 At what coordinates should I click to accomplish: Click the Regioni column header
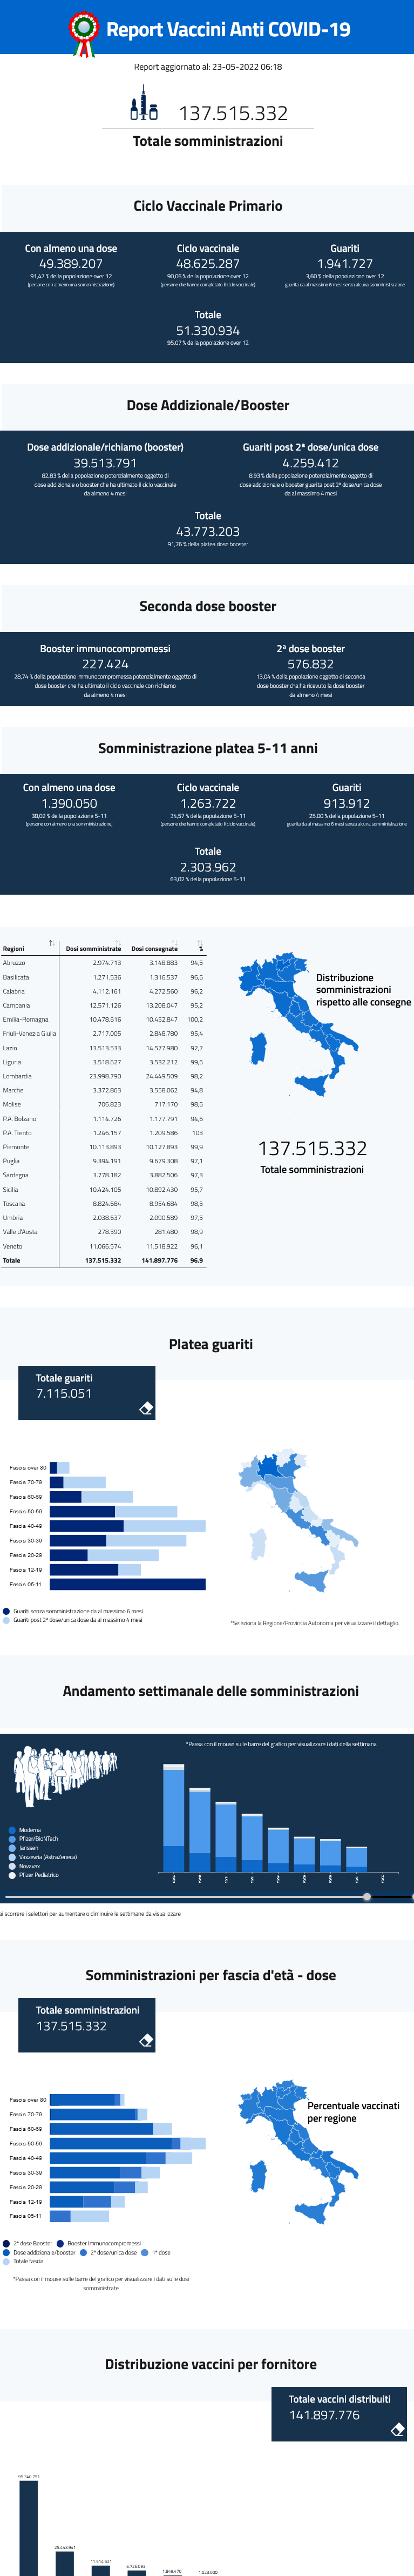(x=14, y=948)
